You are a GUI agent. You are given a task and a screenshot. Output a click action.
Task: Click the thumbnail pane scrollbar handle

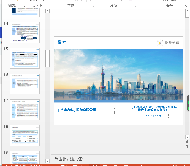point(47,58)
